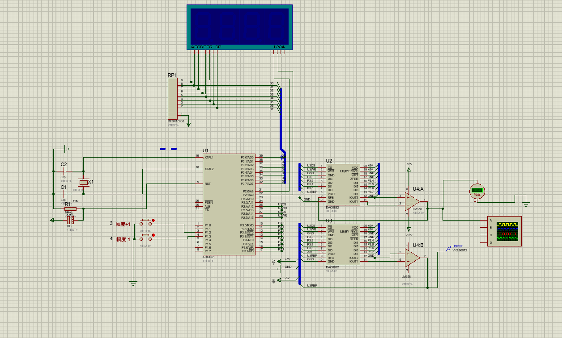The width and height of the screenshot is (562, 338).
Task: Select the RP1 RESPACK-8 resistor pack
Action: point(173,98)
